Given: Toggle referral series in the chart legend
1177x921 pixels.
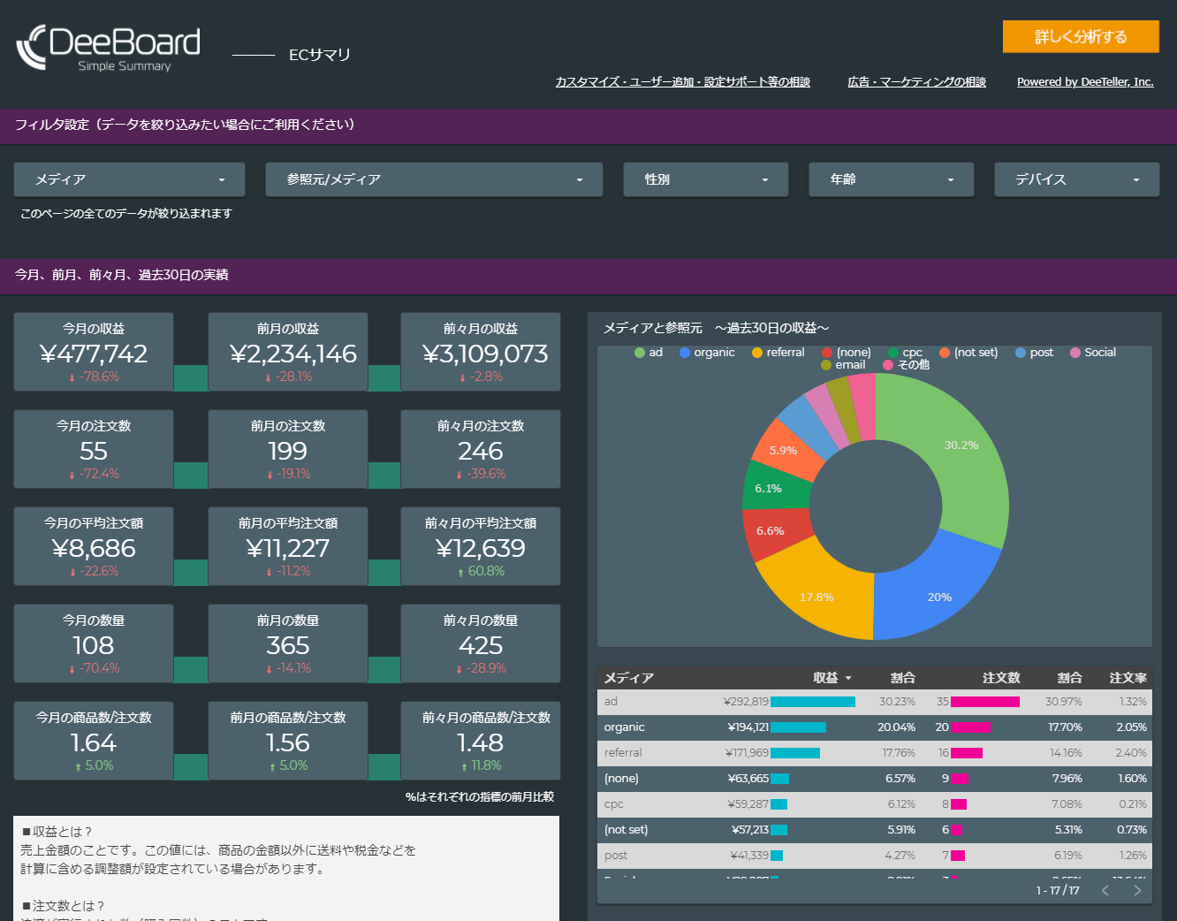Looking at the screenshot, I should [756, 353].
